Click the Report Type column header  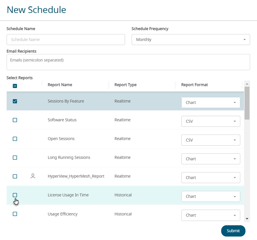click(x=126, y=85)
